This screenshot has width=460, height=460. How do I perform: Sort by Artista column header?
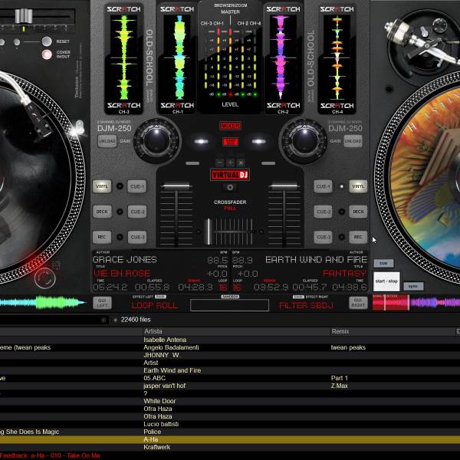pos(236,331)
